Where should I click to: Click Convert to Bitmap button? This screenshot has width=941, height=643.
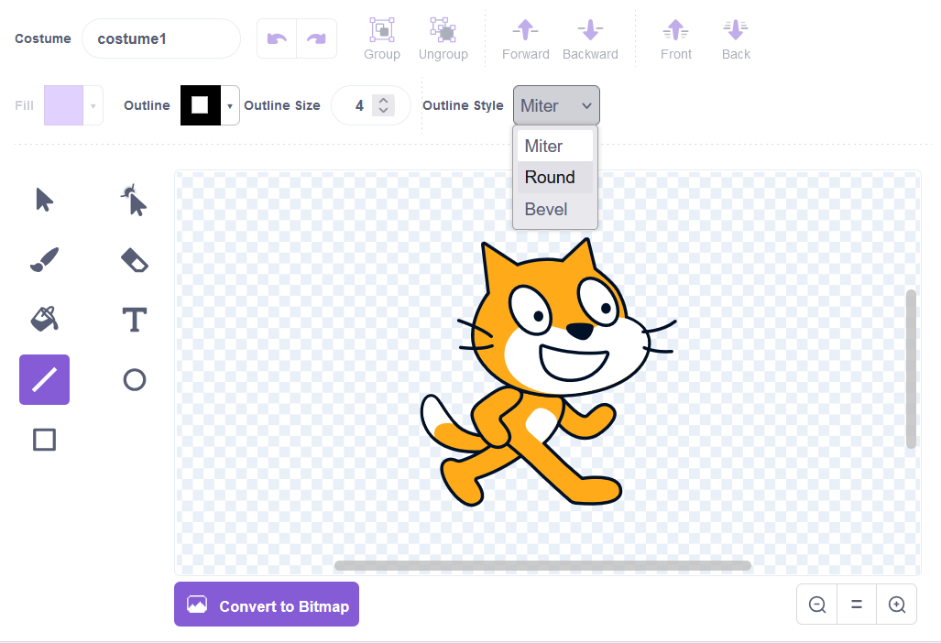click(267, 605)
